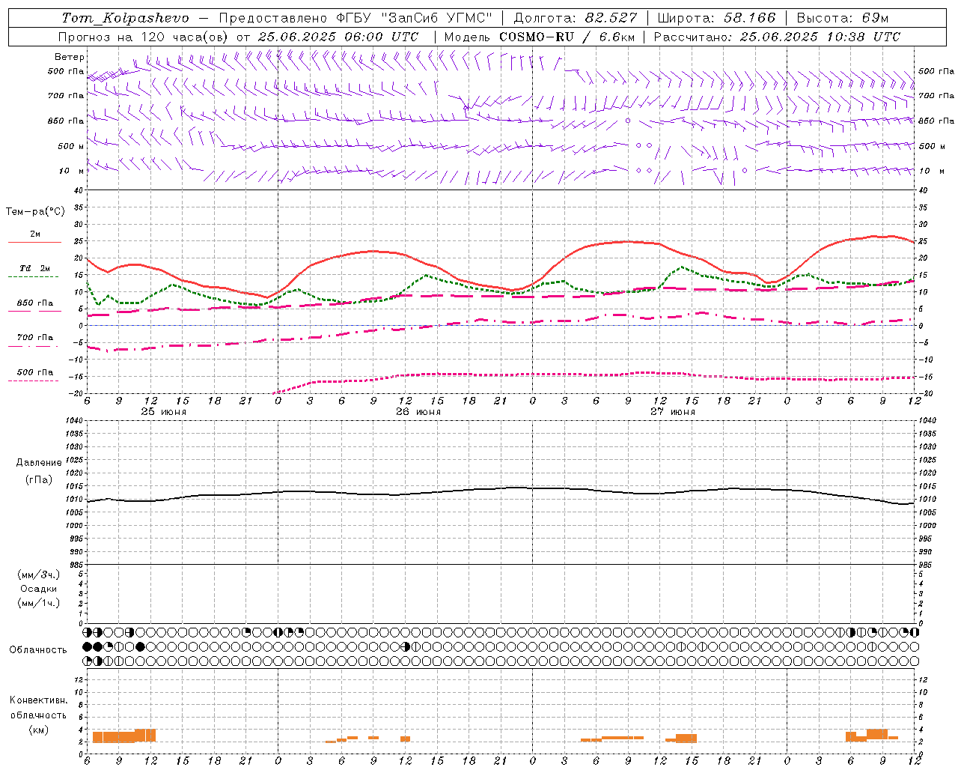Click the (мм/1ч.) precipitation unit label
This screenshot has width=958, height=767.
pyautogui.click(x=39, y=603)
